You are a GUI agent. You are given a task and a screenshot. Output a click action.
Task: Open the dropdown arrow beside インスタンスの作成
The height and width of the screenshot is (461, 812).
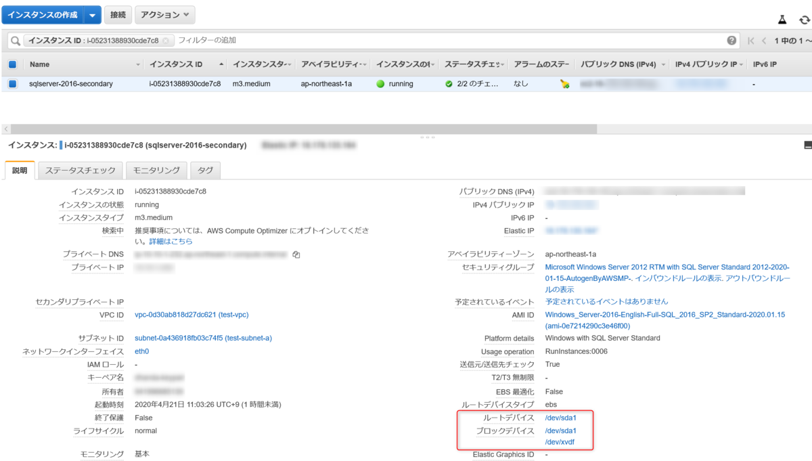click(x=93, y=14)
